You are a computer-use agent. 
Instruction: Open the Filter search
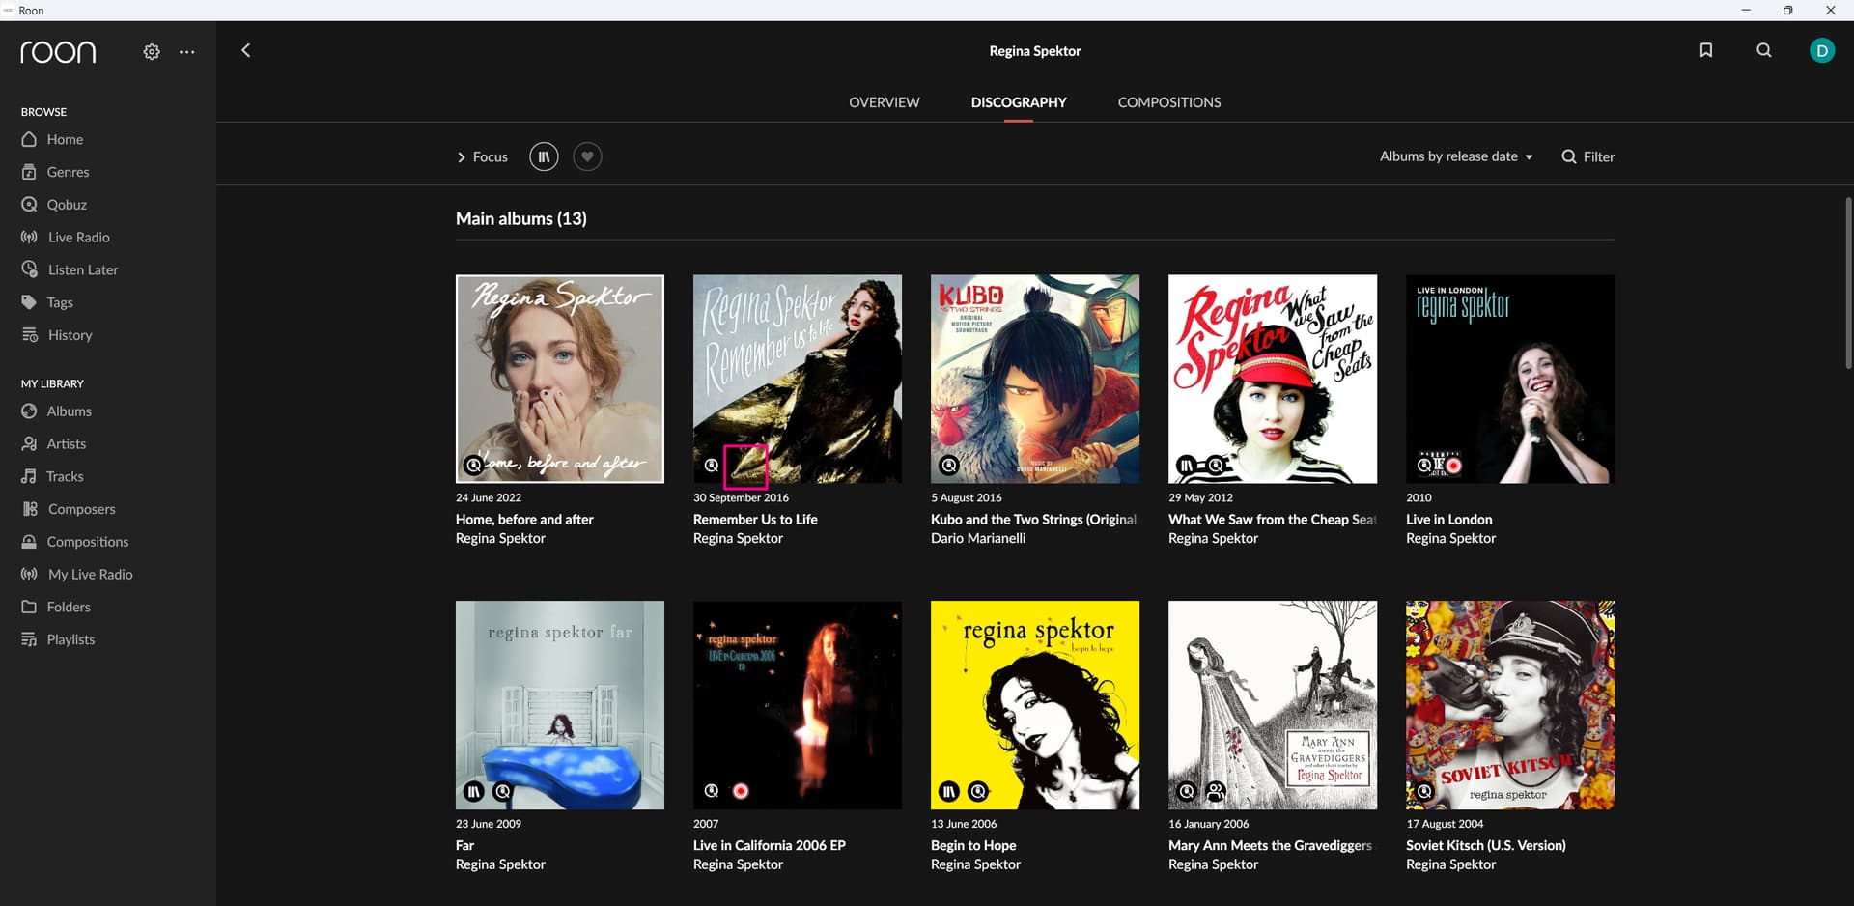coord(1588,156)
